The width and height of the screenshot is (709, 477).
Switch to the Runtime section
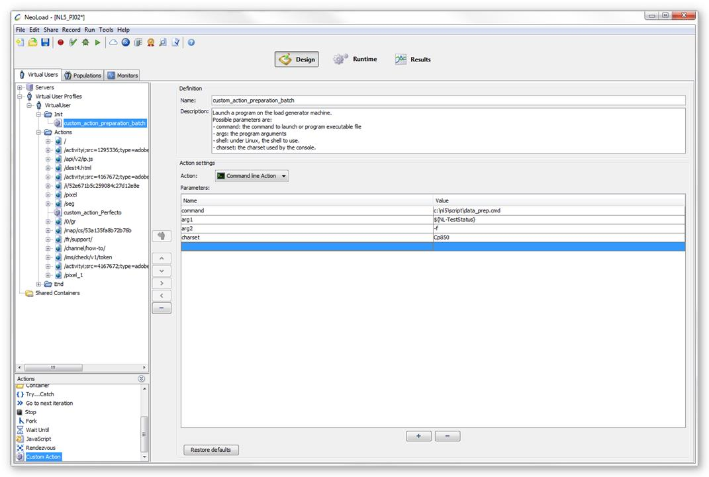[355, 60]
